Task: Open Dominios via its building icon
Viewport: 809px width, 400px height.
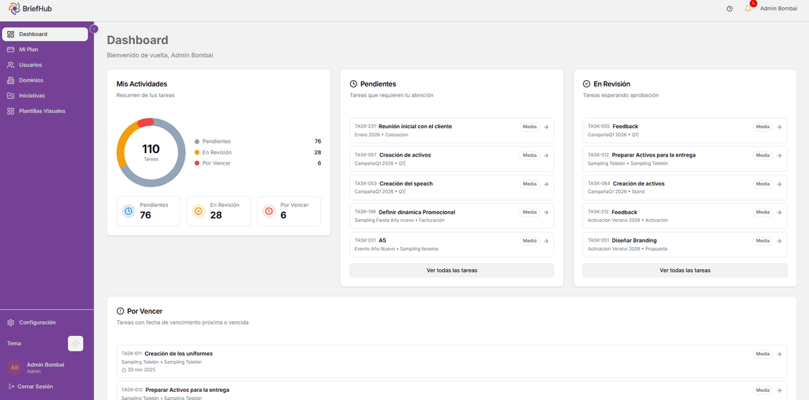Action: click(11, 80)
